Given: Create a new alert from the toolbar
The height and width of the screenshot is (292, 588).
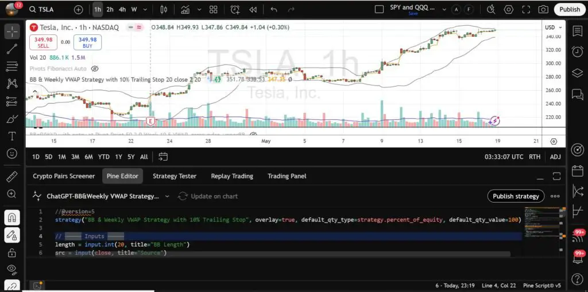Looking at the screenshot, I should pyautogui.click(x=235, y=10).
